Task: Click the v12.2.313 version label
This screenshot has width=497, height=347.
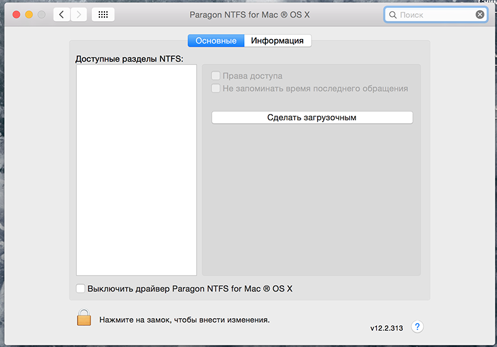Action: [x=386, y=328]
